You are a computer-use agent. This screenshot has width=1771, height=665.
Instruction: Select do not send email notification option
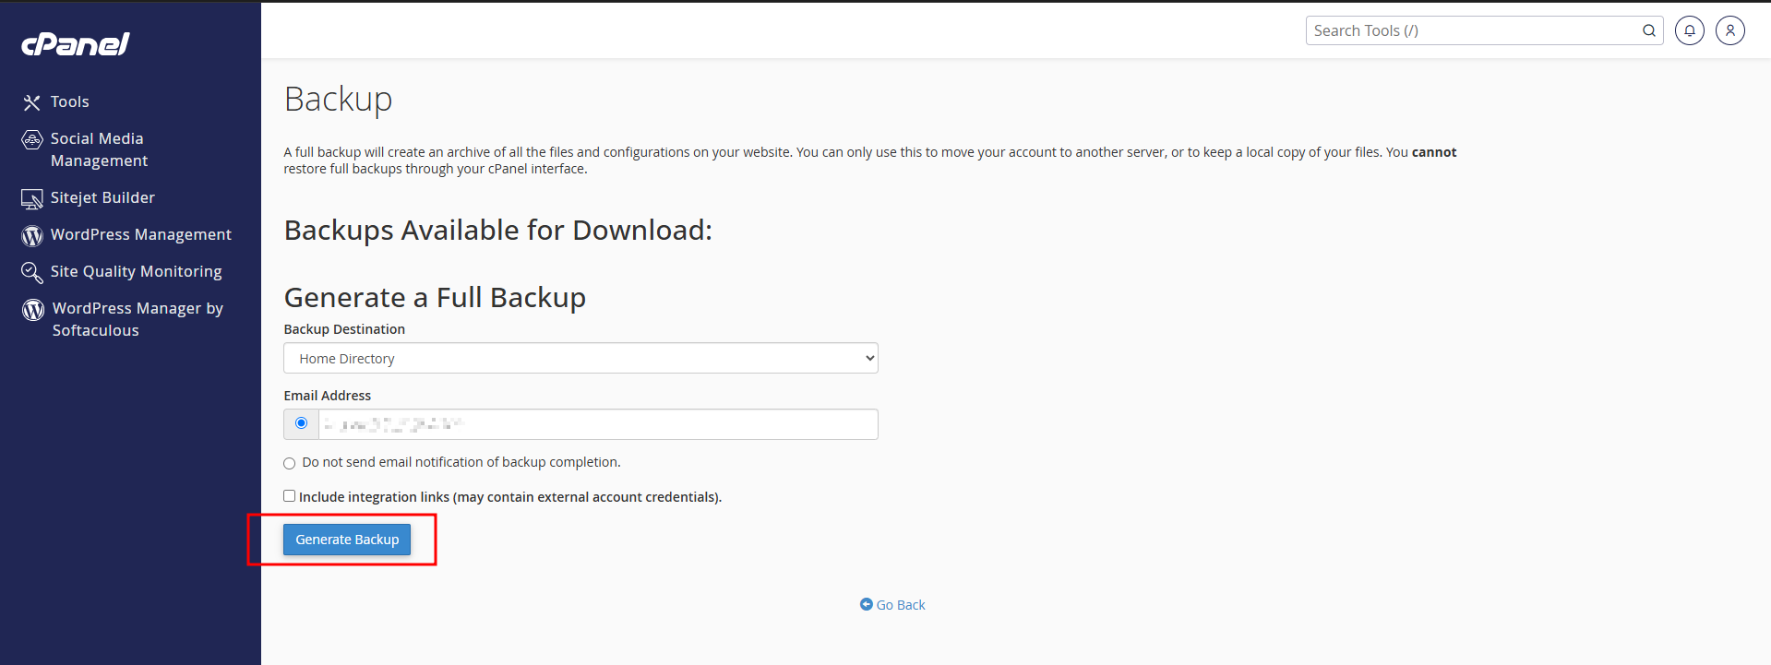click(290, 463)
